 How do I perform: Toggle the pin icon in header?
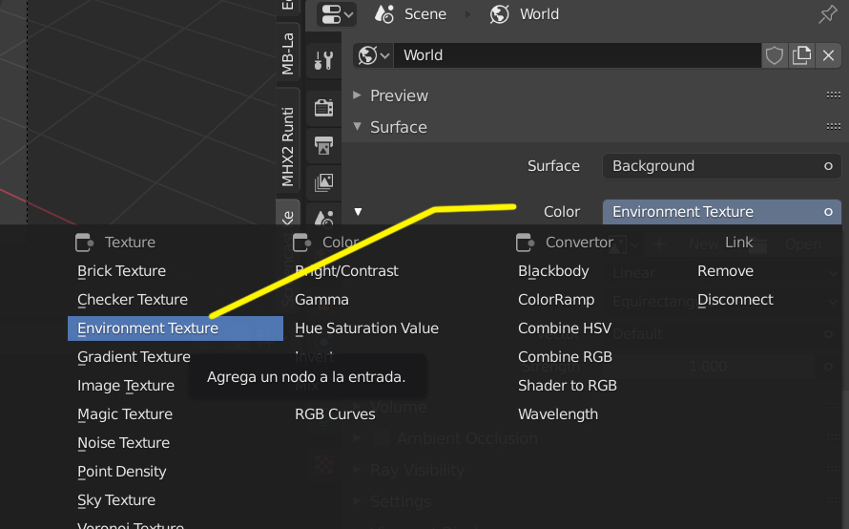point(828,14)
